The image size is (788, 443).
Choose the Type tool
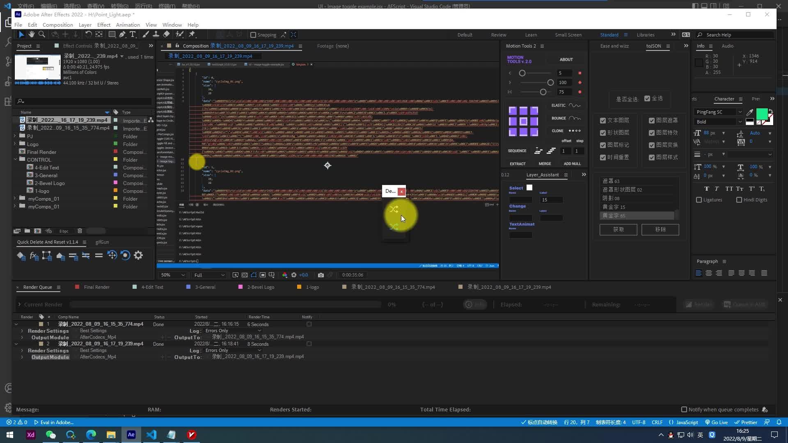point(133,34)
